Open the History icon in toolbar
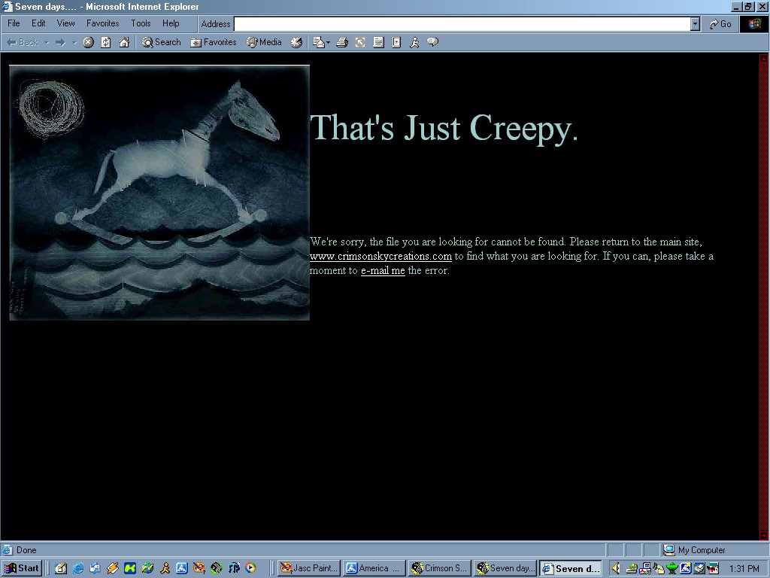The width and height of the screenshot is (770, 578). point(296,42)
